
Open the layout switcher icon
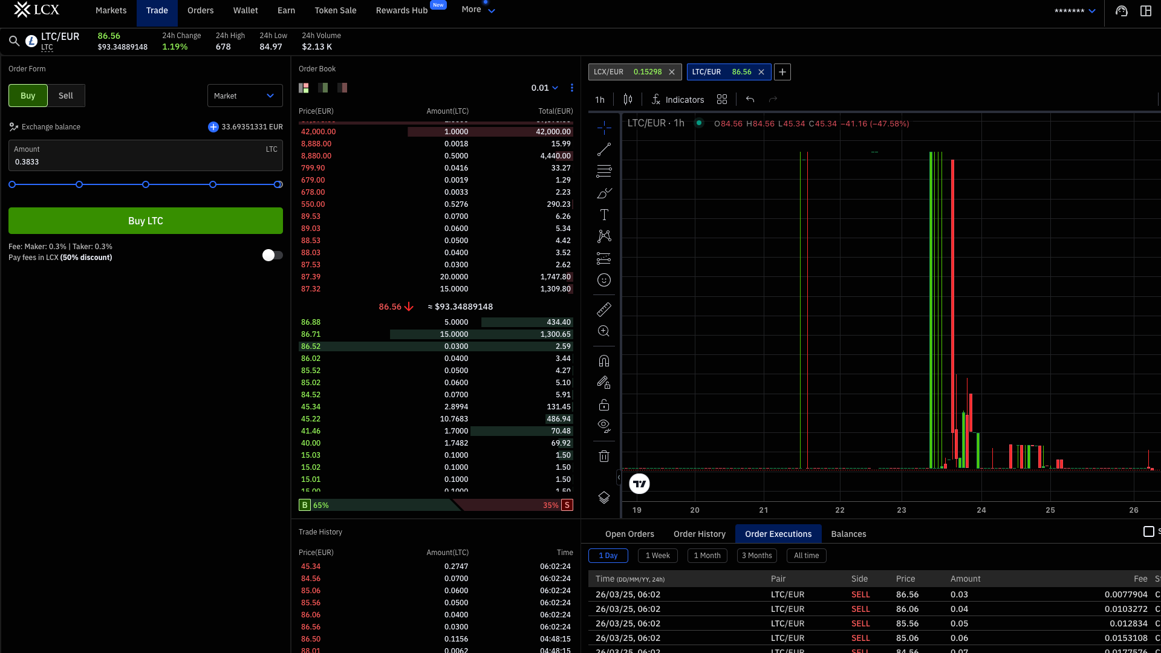pyautogui.click(x=1146, y=11)
